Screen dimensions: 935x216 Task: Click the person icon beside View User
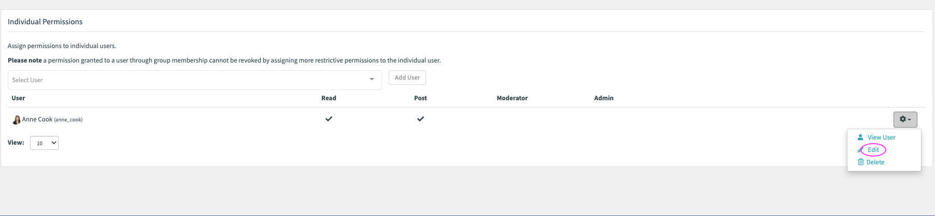860,137
